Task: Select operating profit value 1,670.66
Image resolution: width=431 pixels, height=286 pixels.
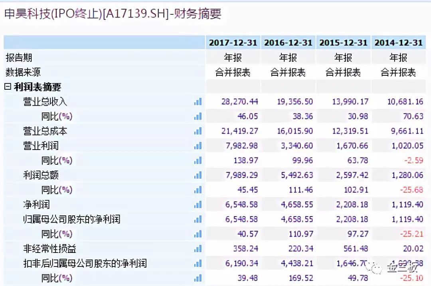Action: (x=352, y=146)
